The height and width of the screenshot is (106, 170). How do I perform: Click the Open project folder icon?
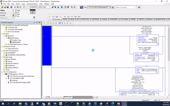point(5,7)
